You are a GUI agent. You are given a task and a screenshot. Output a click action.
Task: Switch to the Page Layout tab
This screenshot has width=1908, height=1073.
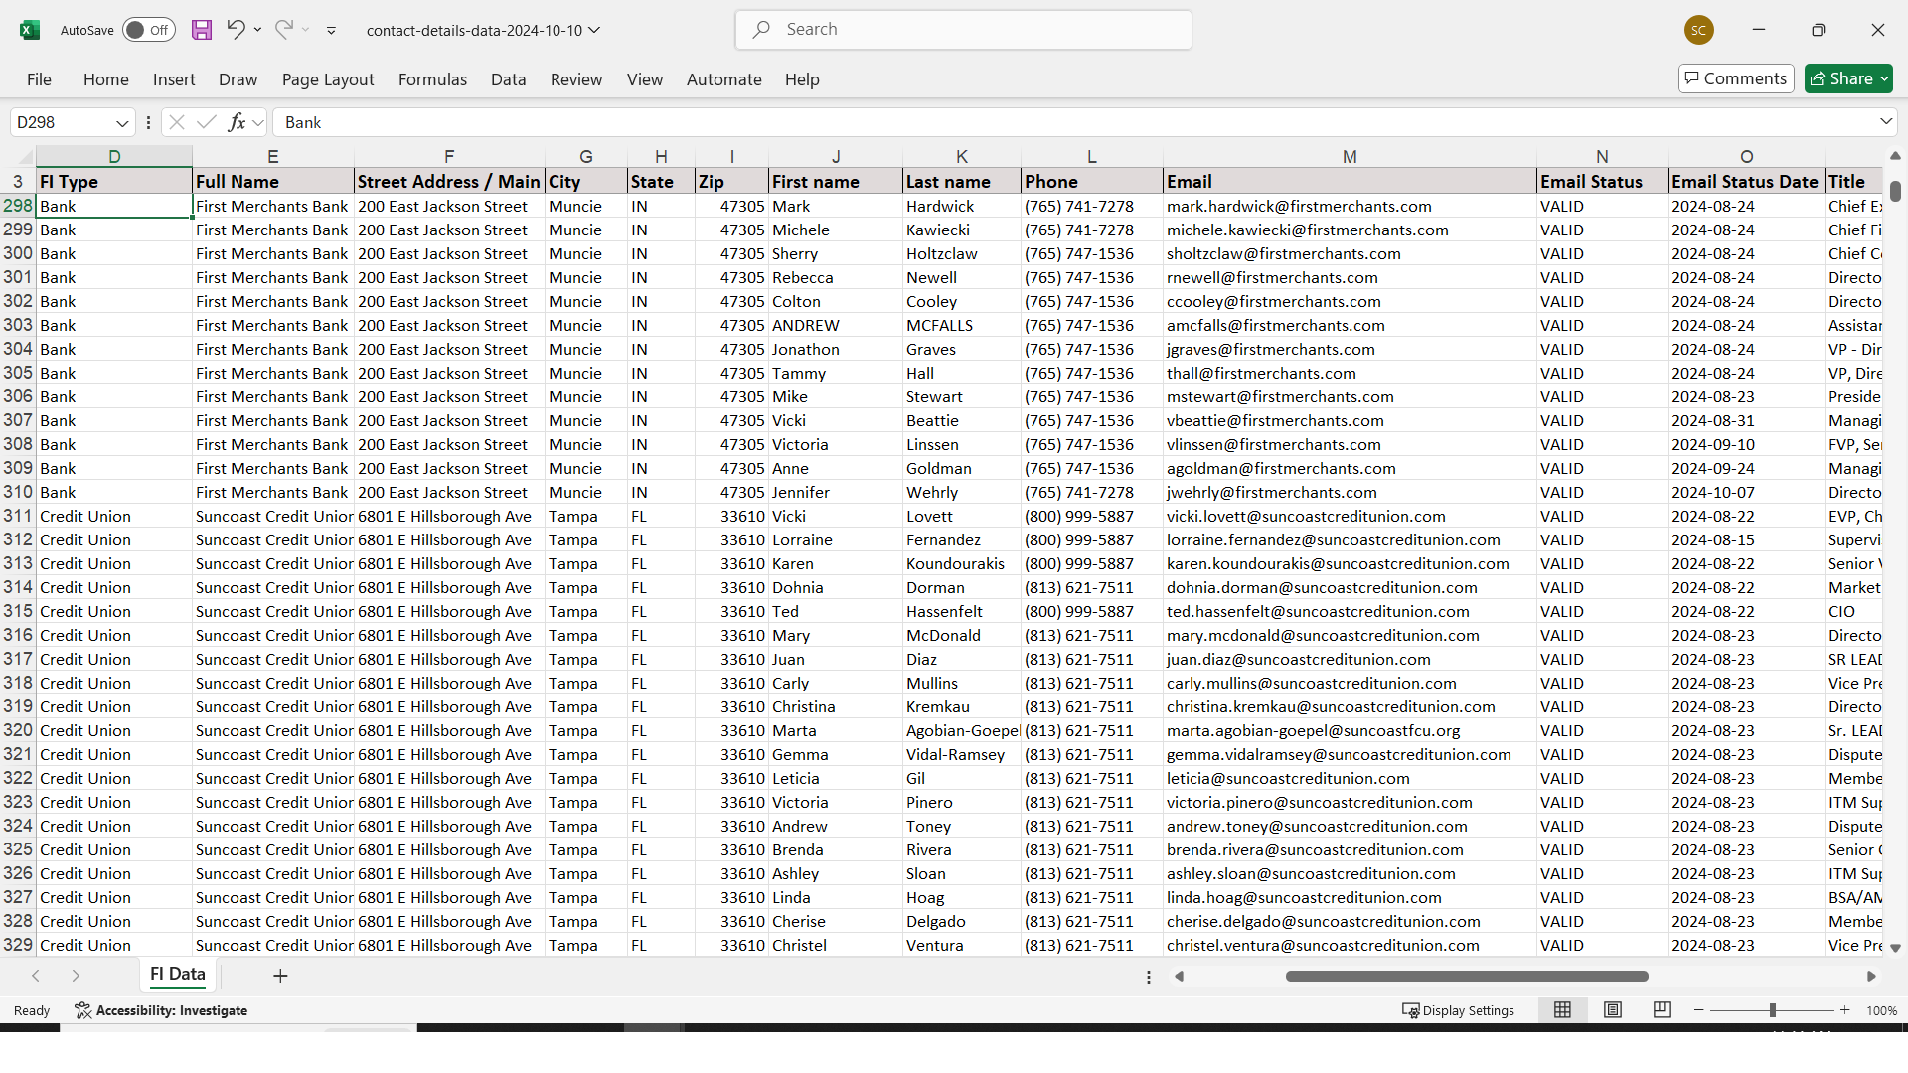(327, 79)
